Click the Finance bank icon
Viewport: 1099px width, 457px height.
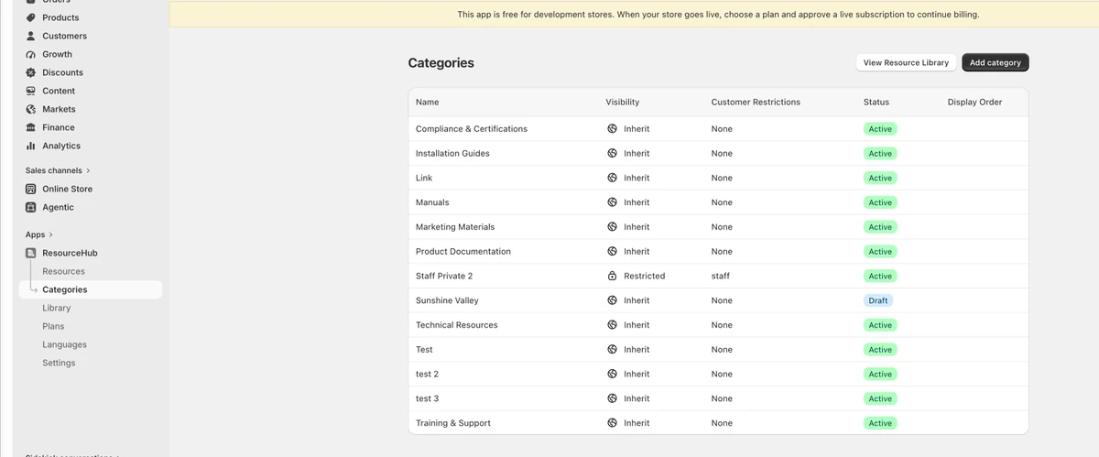(x=30, y=127)
